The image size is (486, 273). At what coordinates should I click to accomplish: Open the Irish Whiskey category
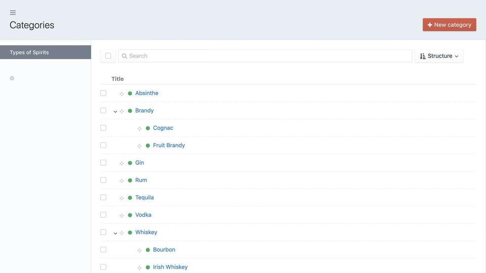170,267
